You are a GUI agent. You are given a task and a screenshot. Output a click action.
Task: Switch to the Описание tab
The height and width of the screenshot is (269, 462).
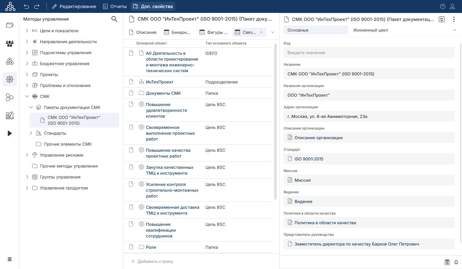point(143,32)
